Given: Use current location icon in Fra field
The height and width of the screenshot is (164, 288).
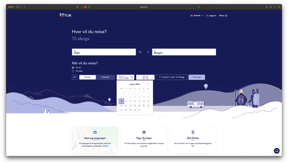Looking at the screenshot, I should click(132, 52).
